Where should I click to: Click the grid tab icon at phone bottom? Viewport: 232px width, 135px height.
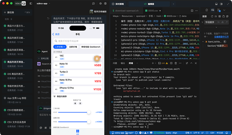(x=78, y=131)
